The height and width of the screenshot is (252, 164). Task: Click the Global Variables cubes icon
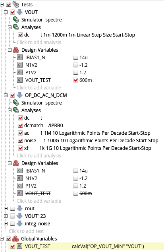[15, 238]
